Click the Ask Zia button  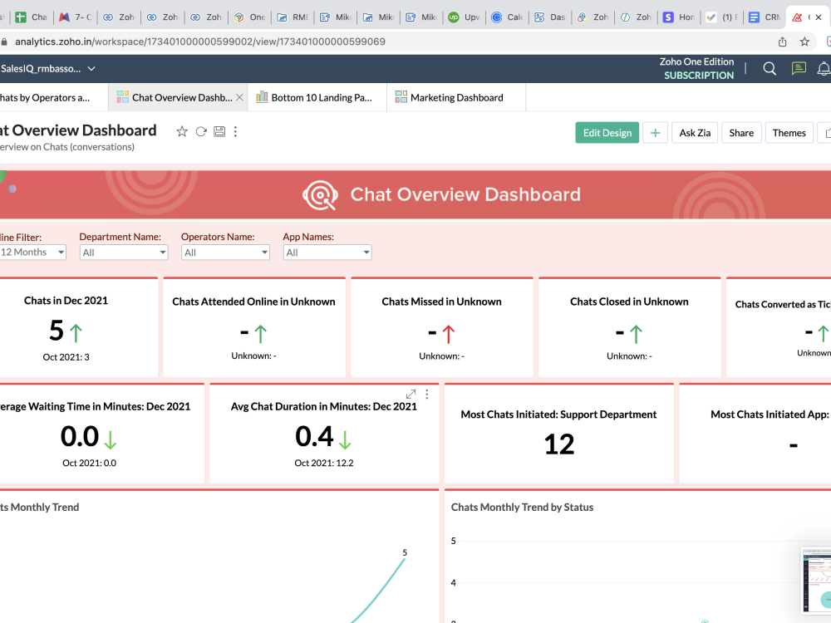695,133
